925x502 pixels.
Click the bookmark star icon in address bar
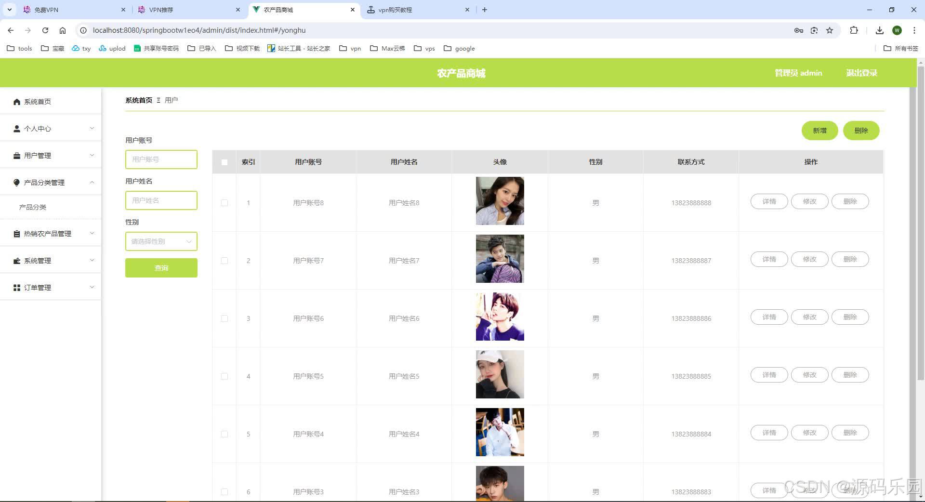click(x=830, y=30)
